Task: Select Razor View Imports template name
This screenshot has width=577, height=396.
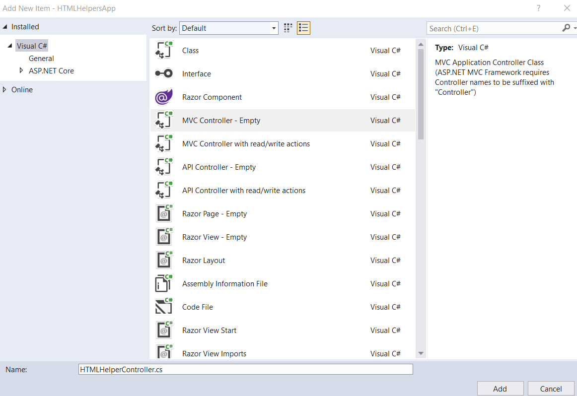Action: click(214, 354)
